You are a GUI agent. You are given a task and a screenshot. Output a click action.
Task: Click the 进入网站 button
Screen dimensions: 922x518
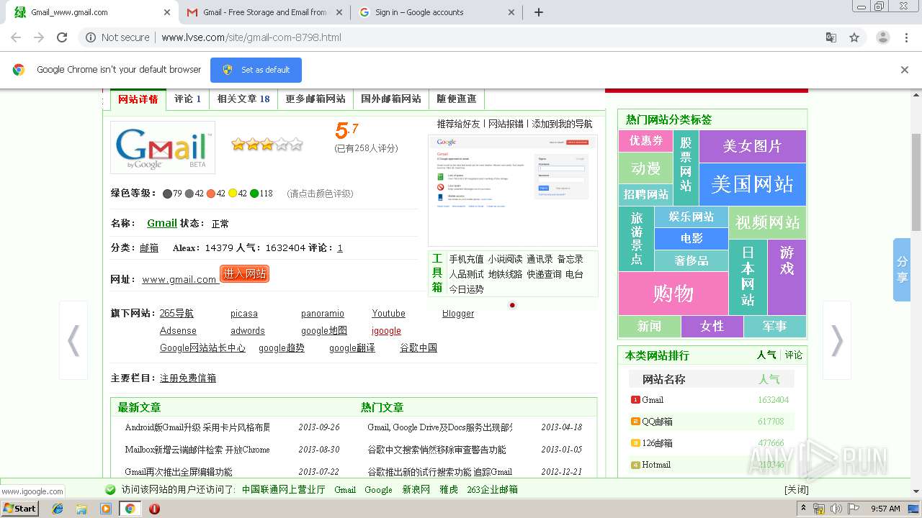tap(244, 274)
